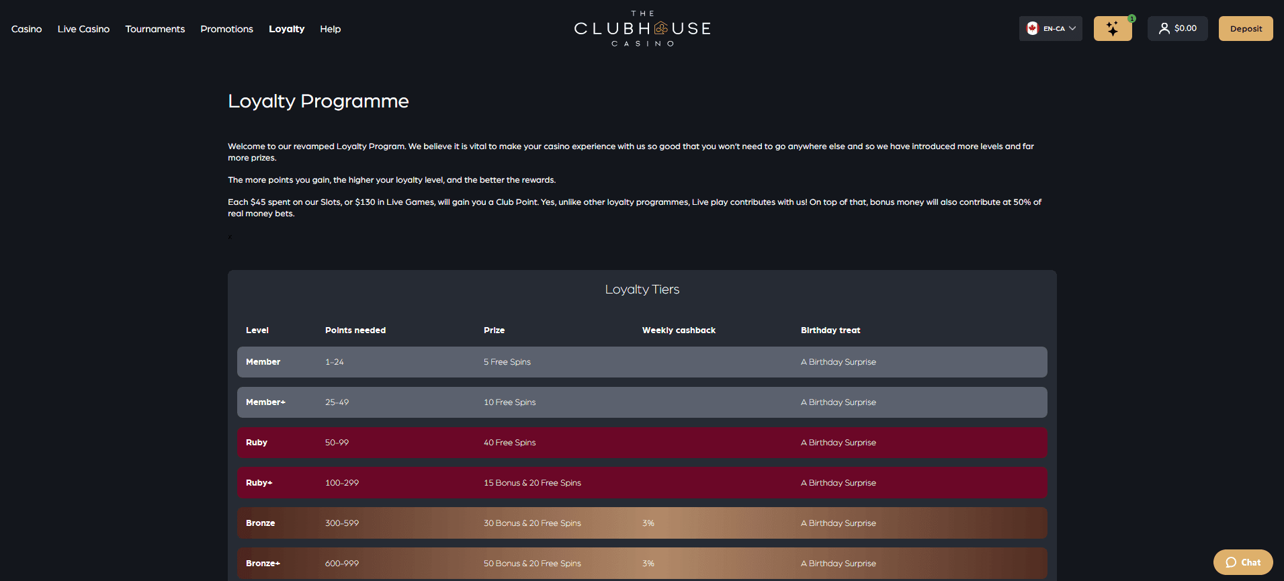Image resolution: width=1284 pixels, height=581 pixels.
Task: Click the Birthday treat column header
Action: (830, 330)
